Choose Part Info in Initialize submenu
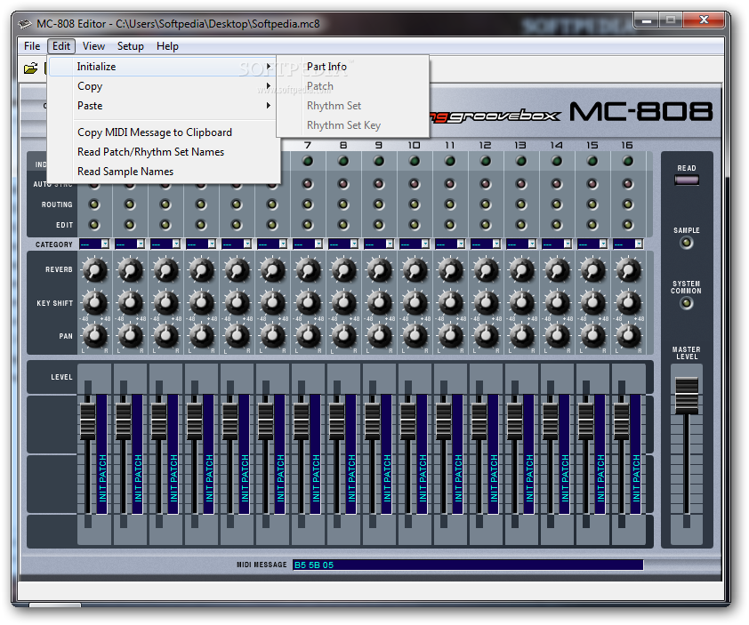The width and height of the screenshot is (749, 625). click(352, 67)
